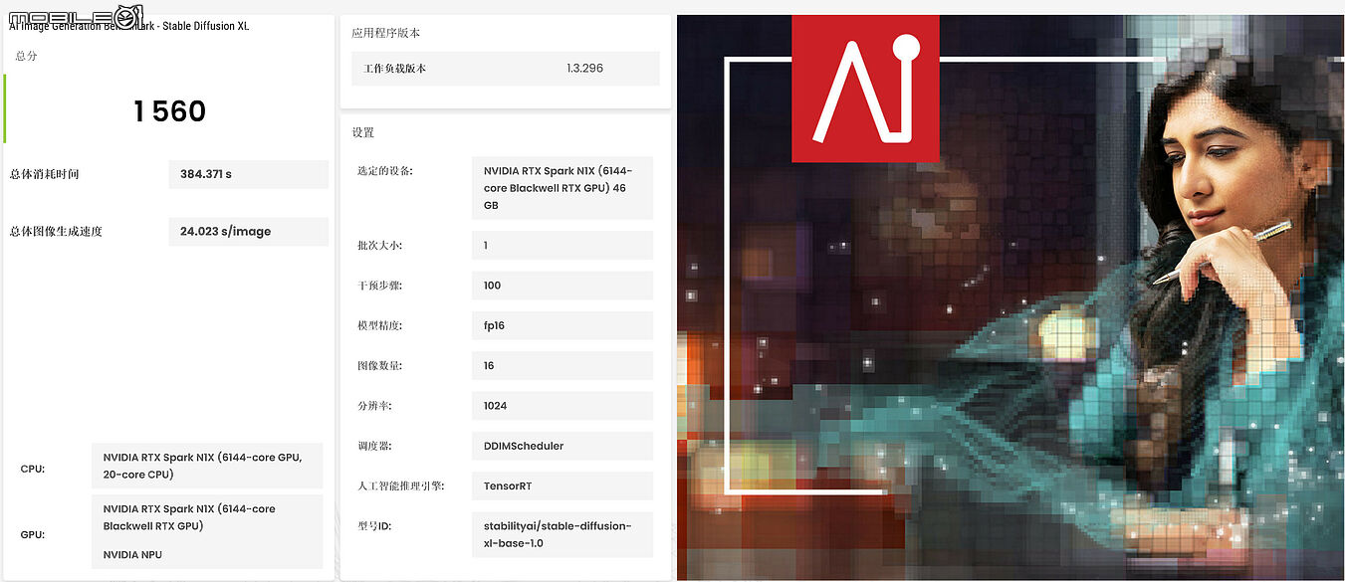
Task: Click the batch size value 1
Action: [x=562, y=246]
